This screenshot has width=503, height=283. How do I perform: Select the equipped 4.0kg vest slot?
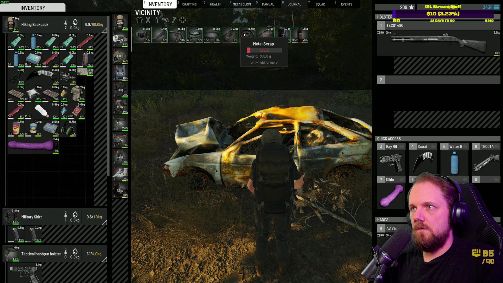(120, 73)
